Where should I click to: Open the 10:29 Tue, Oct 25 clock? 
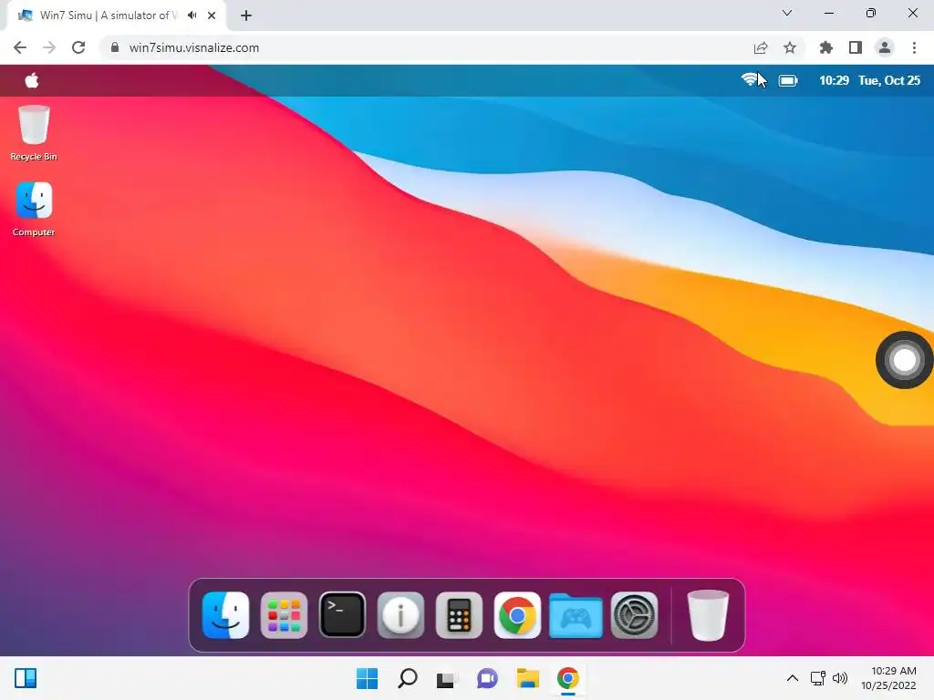pyautogui.click(x=869, y=80)
